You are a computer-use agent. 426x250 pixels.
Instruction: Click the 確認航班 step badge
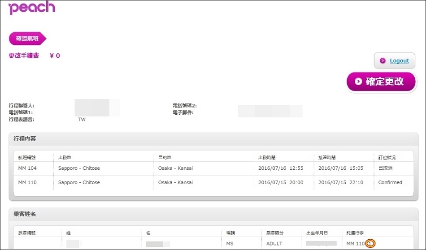coord(27,39)
